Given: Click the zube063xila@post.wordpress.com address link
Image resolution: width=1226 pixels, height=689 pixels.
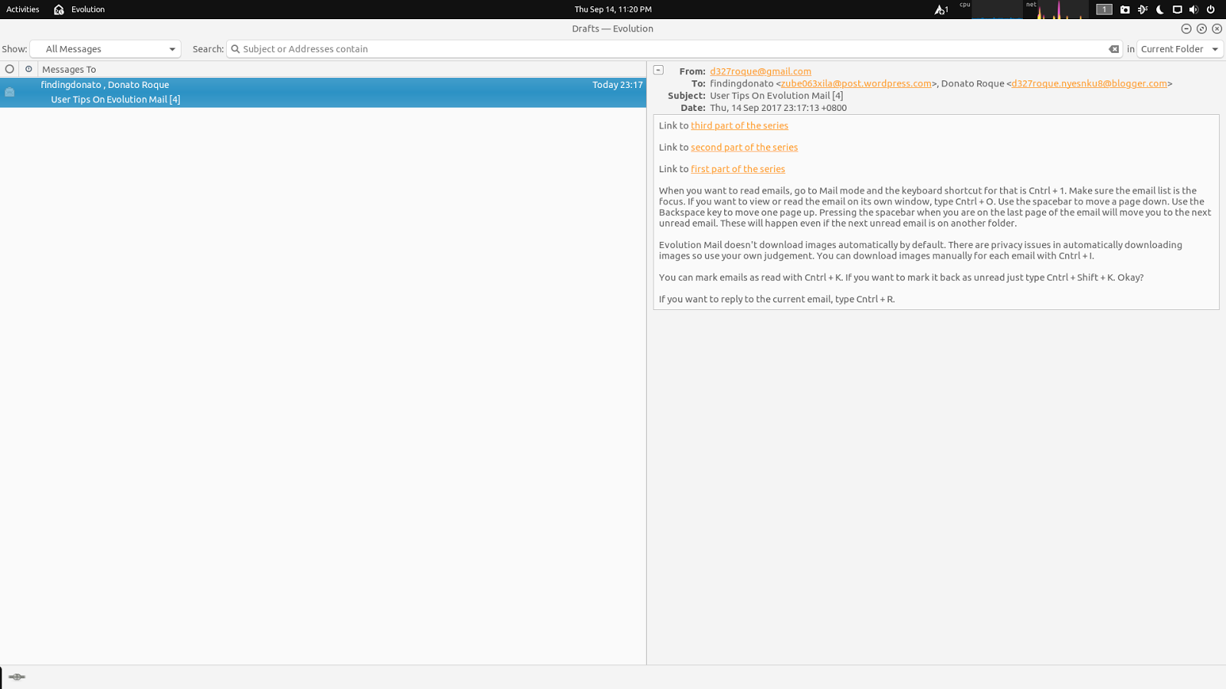Looking at the screenshot, I should pyautogui.click(x=856, y=83).
